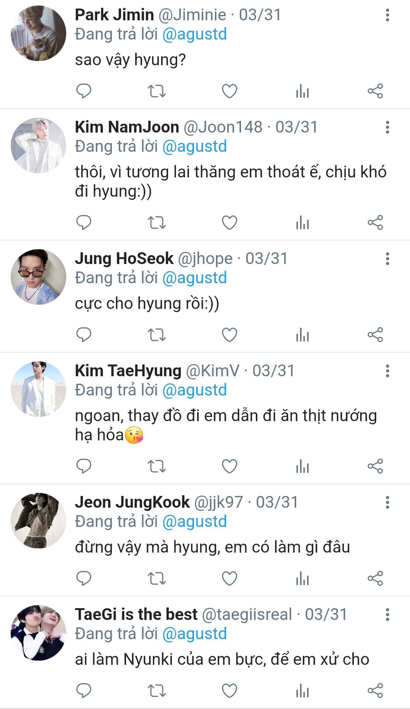Open Jung HoSeok's avatar with sunglasses
This screenshot has height=709, width=410.
(38, 277)
